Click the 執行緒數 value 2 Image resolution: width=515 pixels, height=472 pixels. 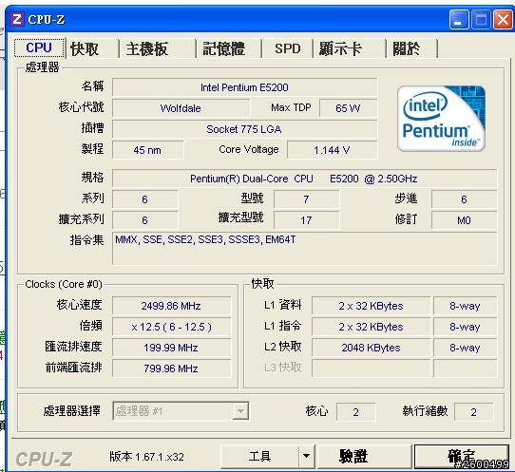point(473,412)
